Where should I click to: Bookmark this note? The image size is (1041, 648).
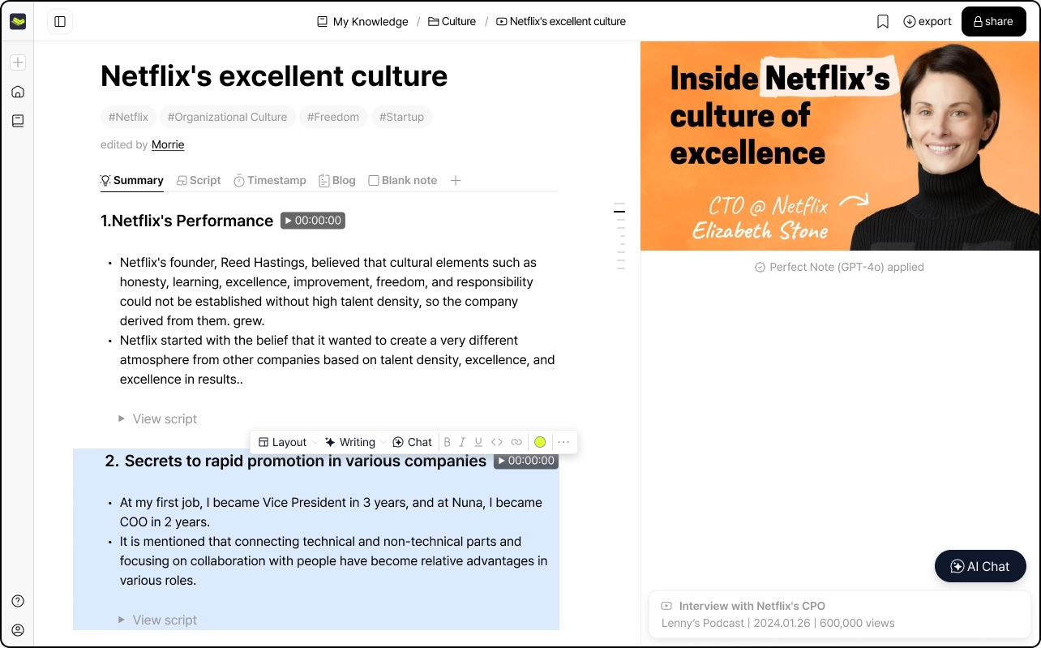pos(883,22)
